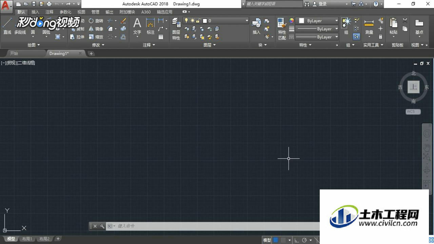Click the New drawing icon in quick access toolbar
Screen dimensions: 434x244
[19, 4]
